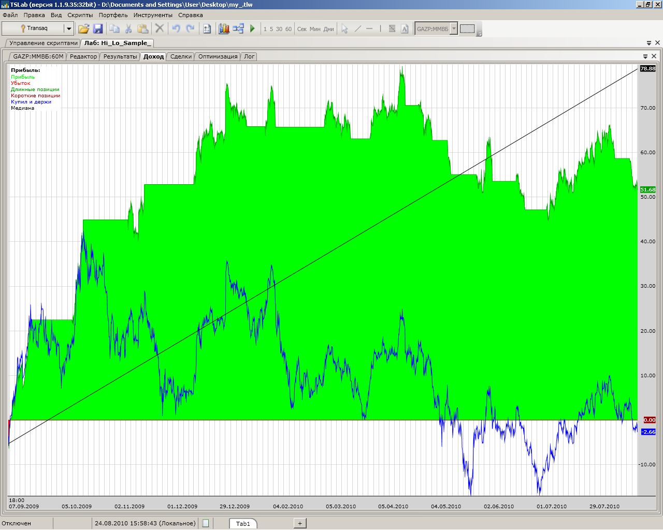This screenshot has height=530, width=663.
Task: Open the Редактор tab
Action: (x=83, y=56)
